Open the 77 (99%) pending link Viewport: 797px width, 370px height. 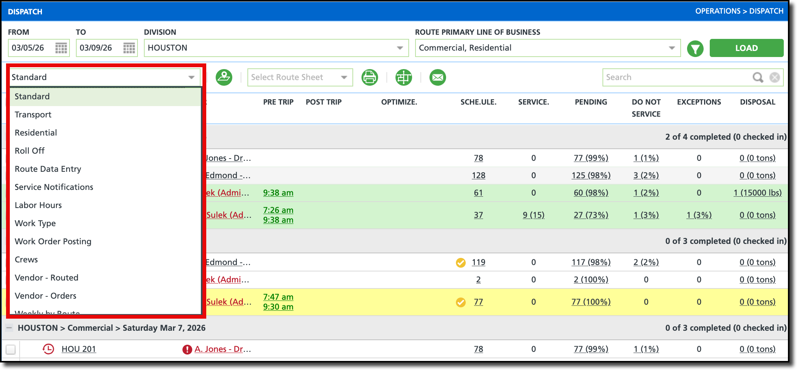click(591, 158)
